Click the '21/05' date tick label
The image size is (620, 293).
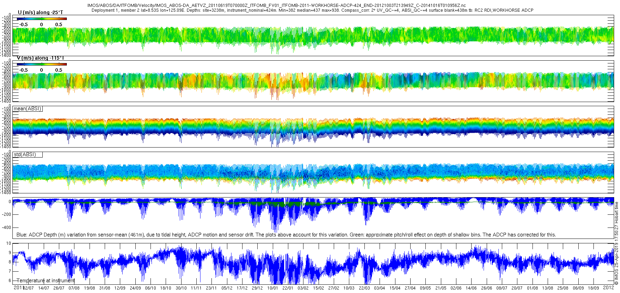tap(441, 288)
